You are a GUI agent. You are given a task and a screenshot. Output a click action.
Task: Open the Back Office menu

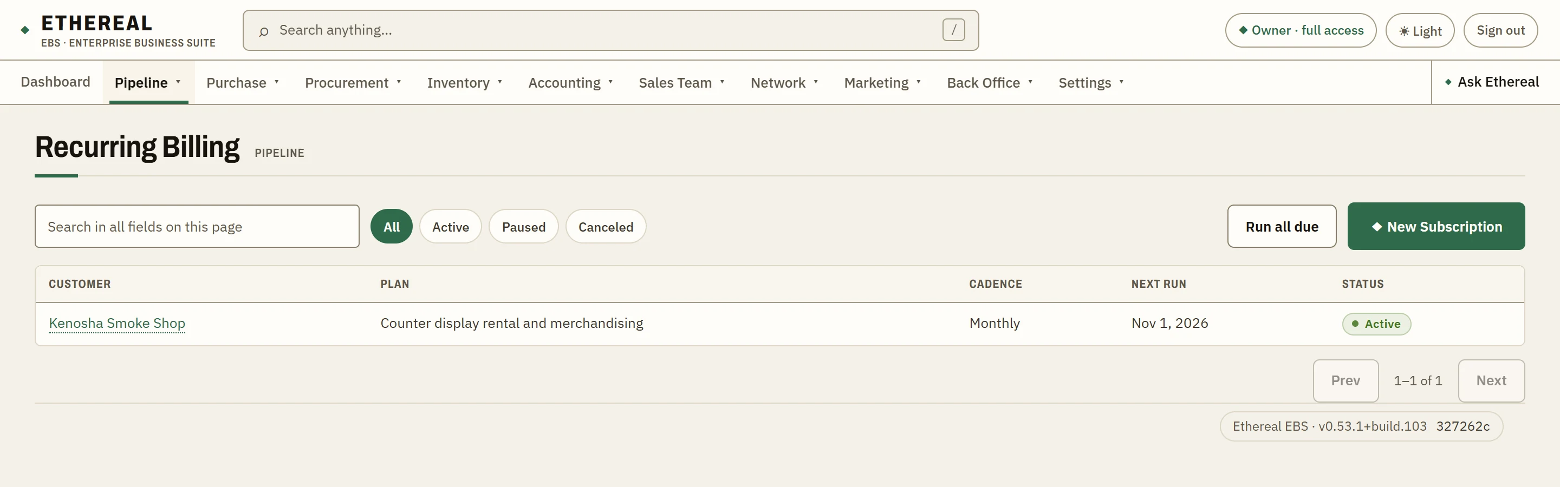(x=990, y=83)
